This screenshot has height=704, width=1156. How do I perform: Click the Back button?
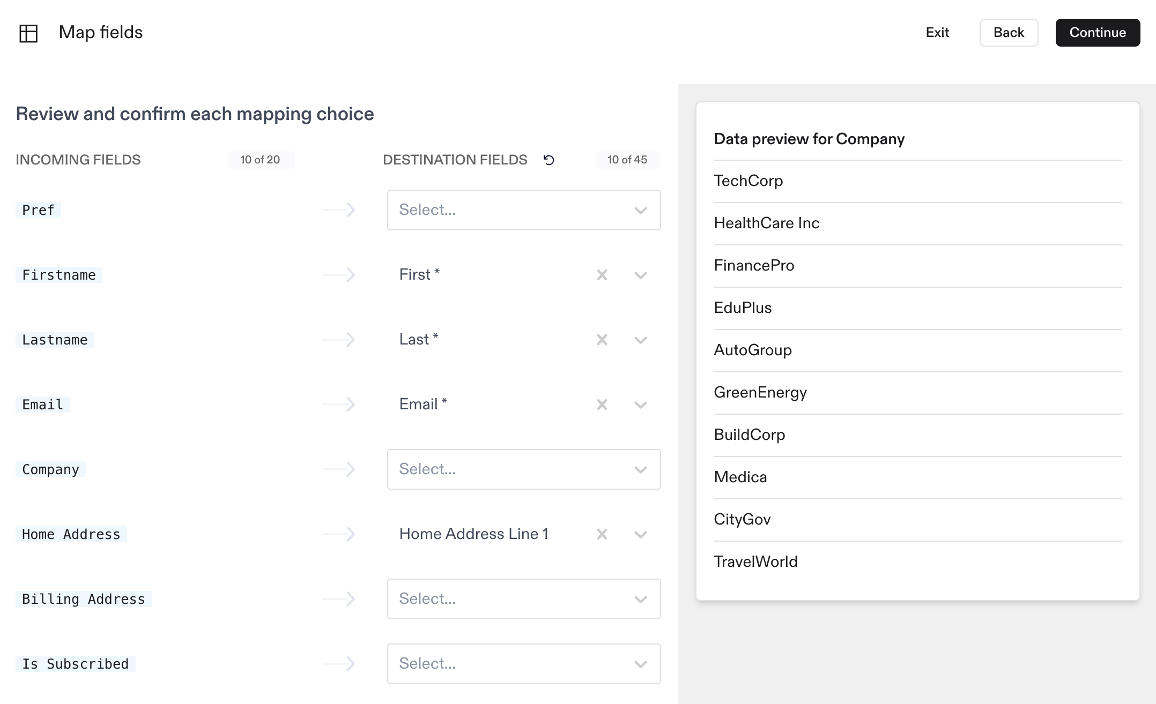coord(1009,33)
